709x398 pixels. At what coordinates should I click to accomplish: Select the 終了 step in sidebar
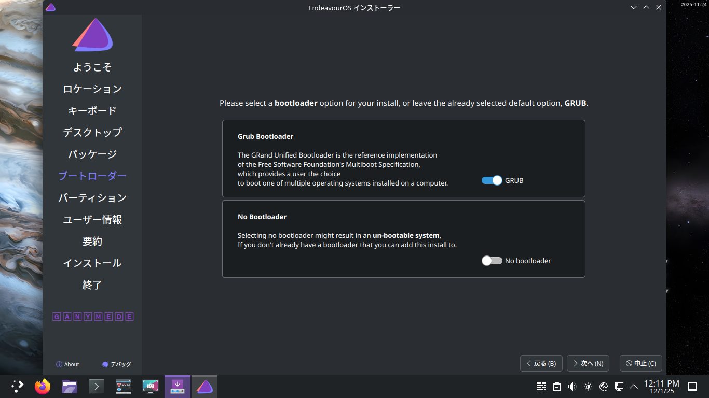[x=92, y=285]
